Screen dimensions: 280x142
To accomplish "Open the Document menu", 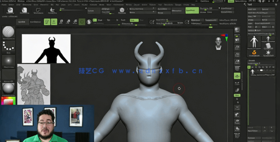I will (x=27, y=5).
